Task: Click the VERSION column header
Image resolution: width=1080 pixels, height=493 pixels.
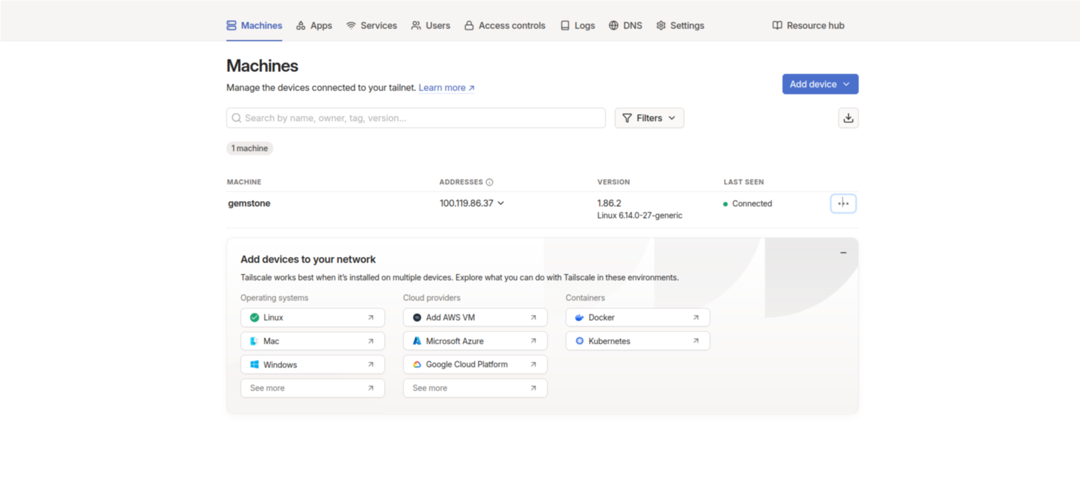Action: pos(614,182)
